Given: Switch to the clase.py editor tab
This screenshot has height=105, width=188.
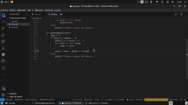Looking at the screenshot, I should tap(54, 14).
